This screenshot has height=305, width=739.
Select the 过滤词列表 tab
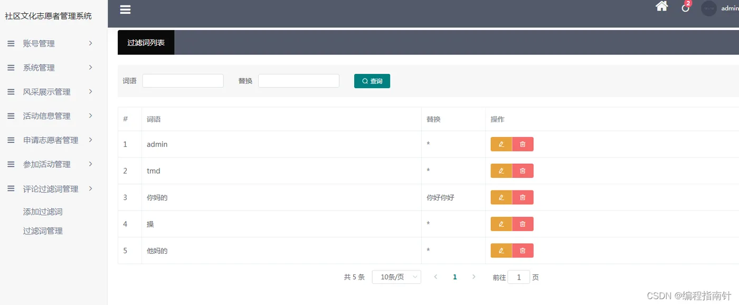point(146,43)
